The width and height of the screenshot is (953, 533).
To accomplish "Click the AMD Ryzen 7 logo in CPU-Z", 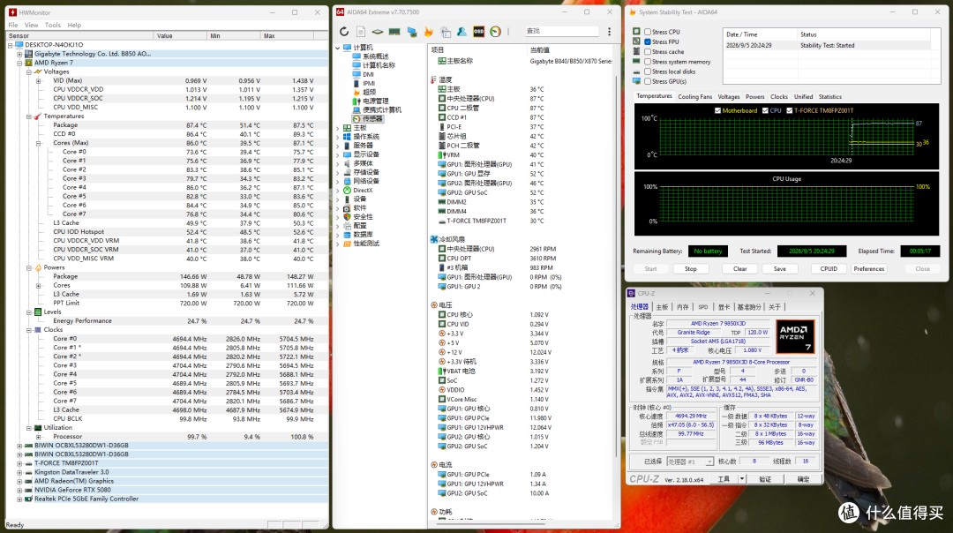I will (x=795, y=336).
